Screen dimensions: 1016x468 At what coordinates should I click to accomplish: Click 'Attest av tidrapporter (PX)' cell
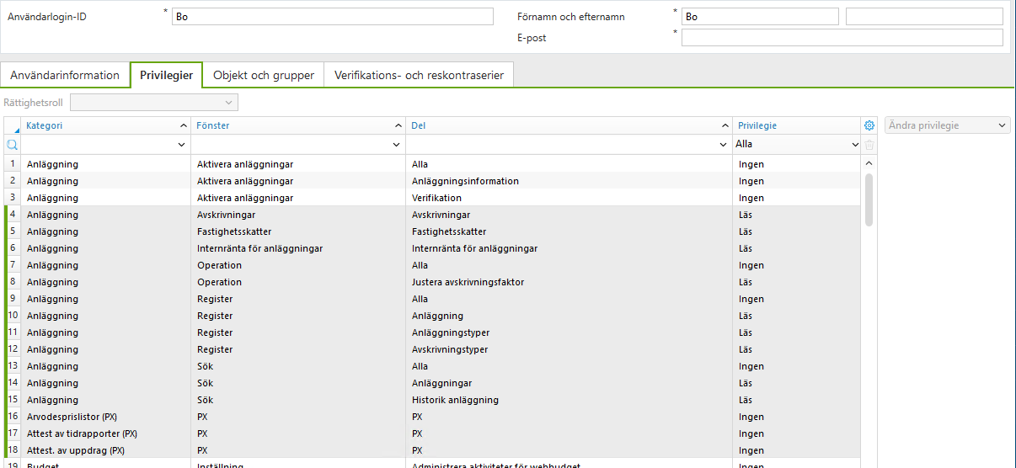pos(106,433)
